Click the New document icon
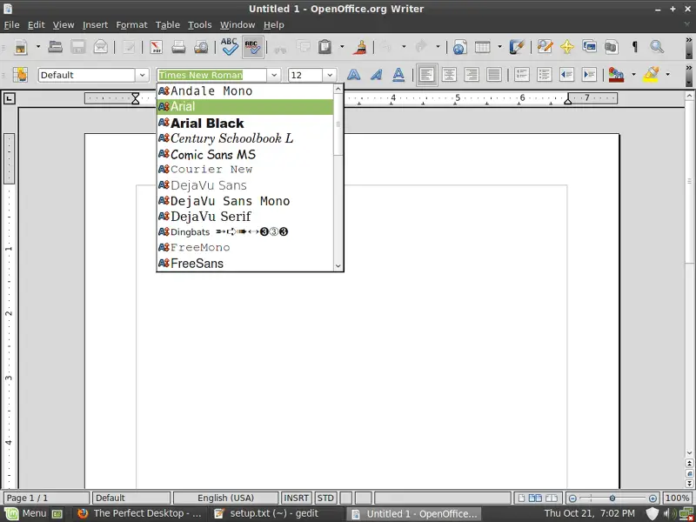 point(20,47)
